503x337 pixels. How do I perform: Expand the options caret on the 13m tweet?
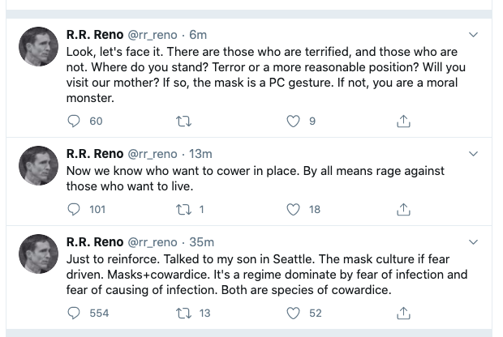tap(475, 154)
